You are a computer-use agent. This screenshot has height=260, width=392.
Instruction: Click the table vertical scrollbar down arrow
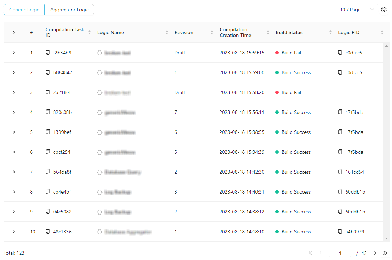point(387,238)
